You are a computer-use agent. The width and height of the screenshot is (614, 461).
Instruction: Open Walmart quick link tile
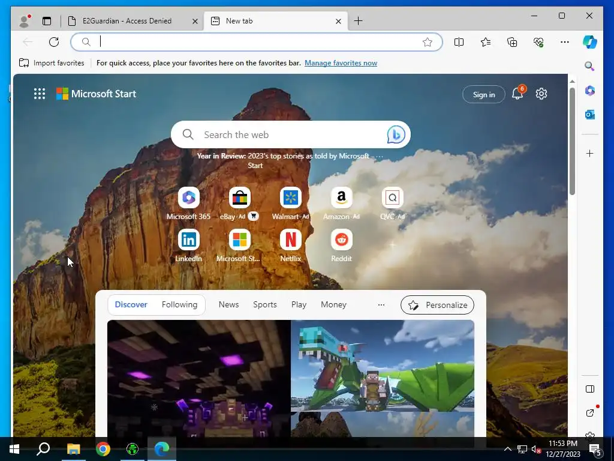(x=291, y=203)
